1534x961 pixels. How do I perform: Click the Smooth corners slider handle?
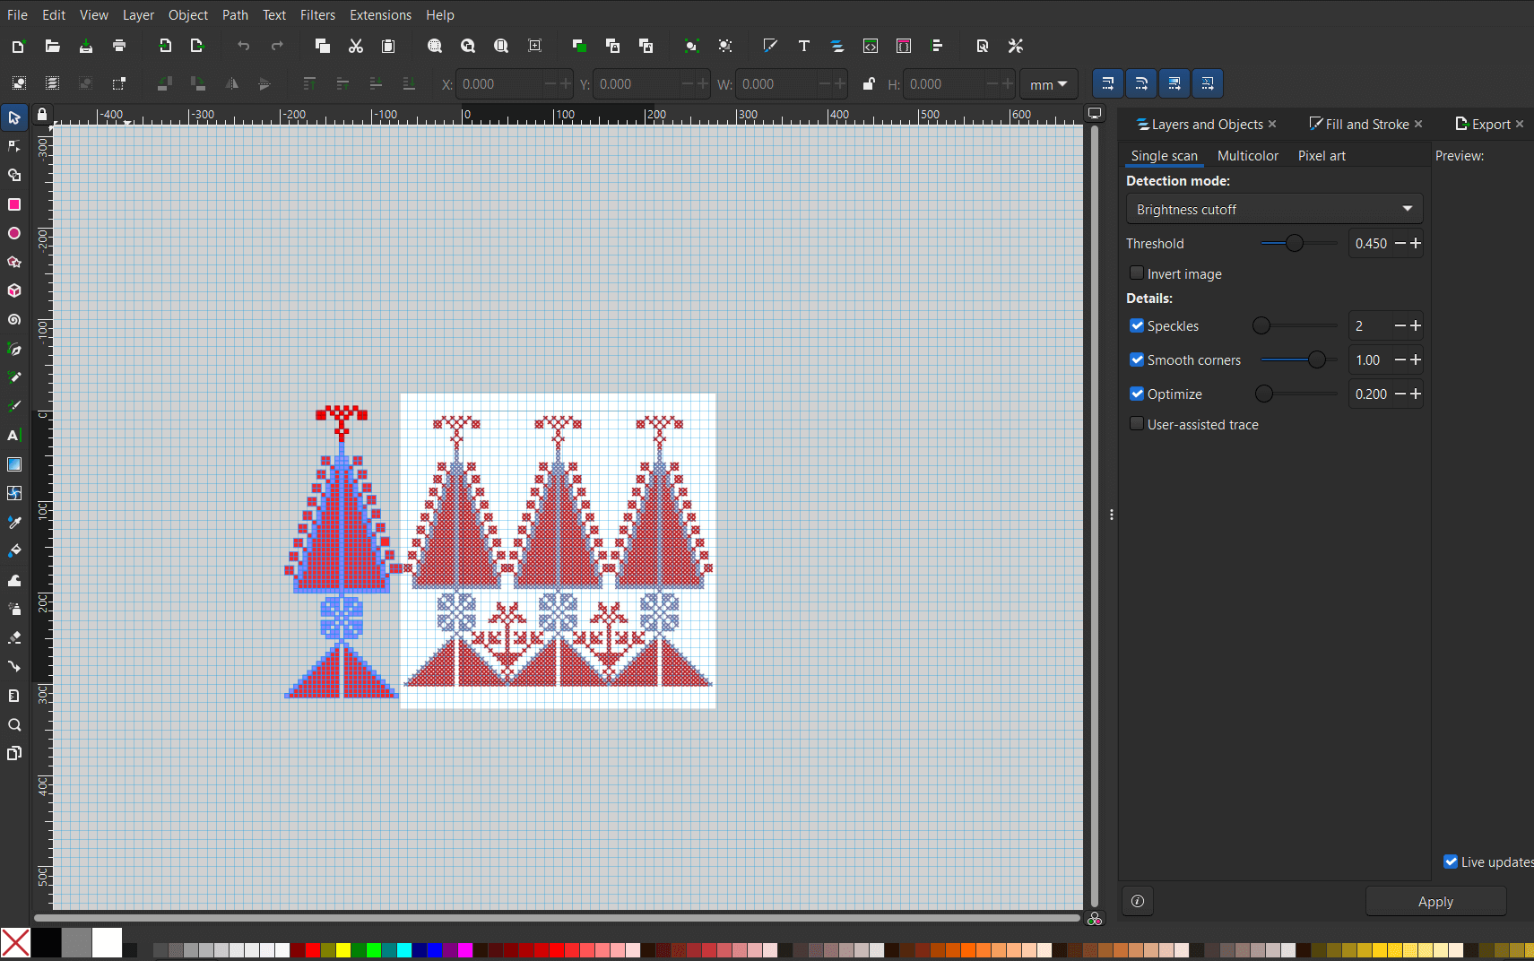click(1316, 359)
